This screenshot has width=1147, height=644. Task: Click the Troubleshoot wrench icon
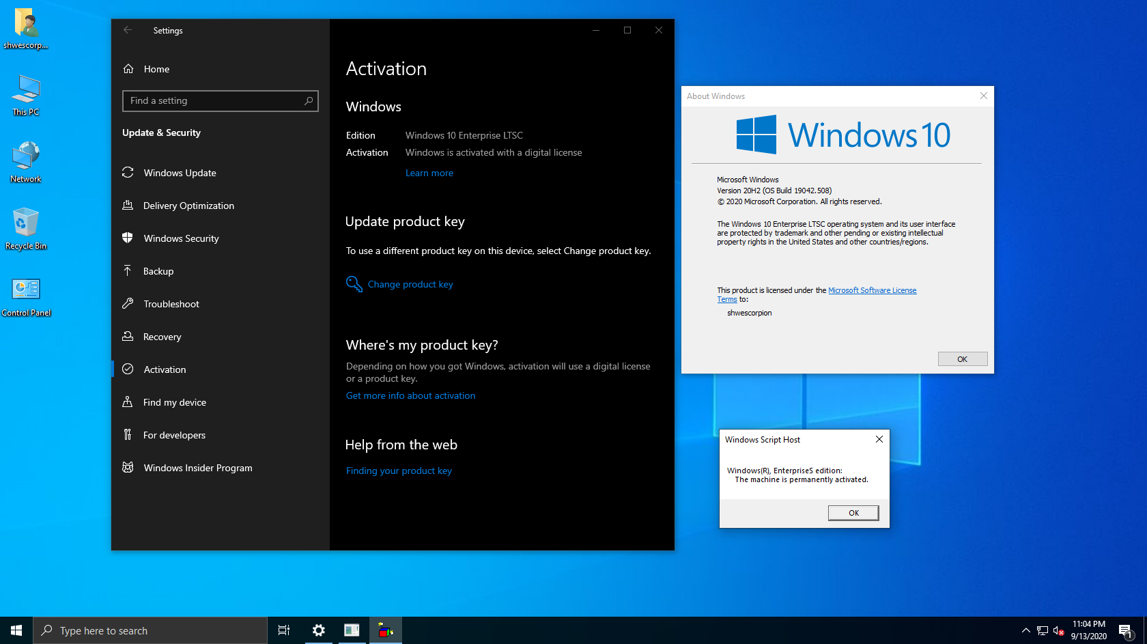click(x=128, y=303)
